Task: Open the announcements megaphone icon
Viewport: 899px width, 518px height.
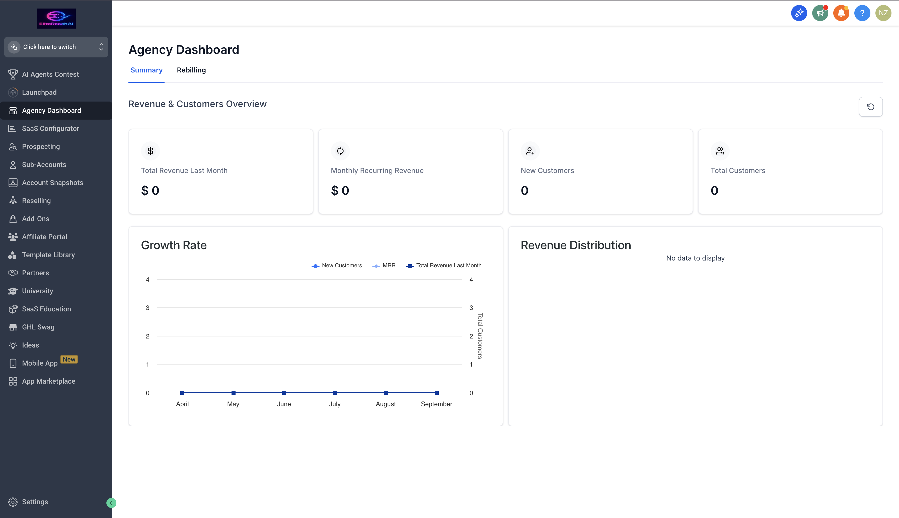Action: point(820,13)
